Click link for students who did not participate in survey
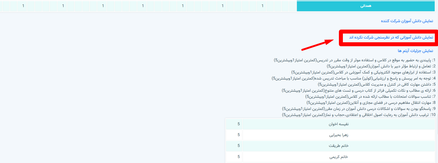The image size is (438, 163). [391, 37]
